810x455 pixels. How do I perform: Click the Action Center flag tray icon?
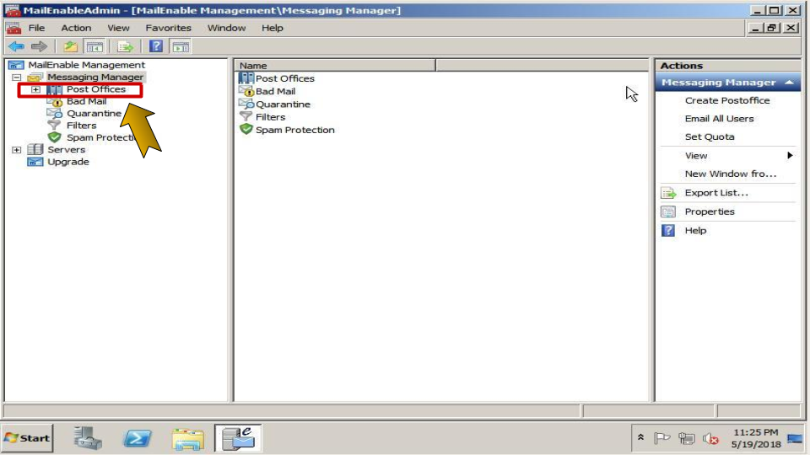pyautogui.click(x=661, y=438)
